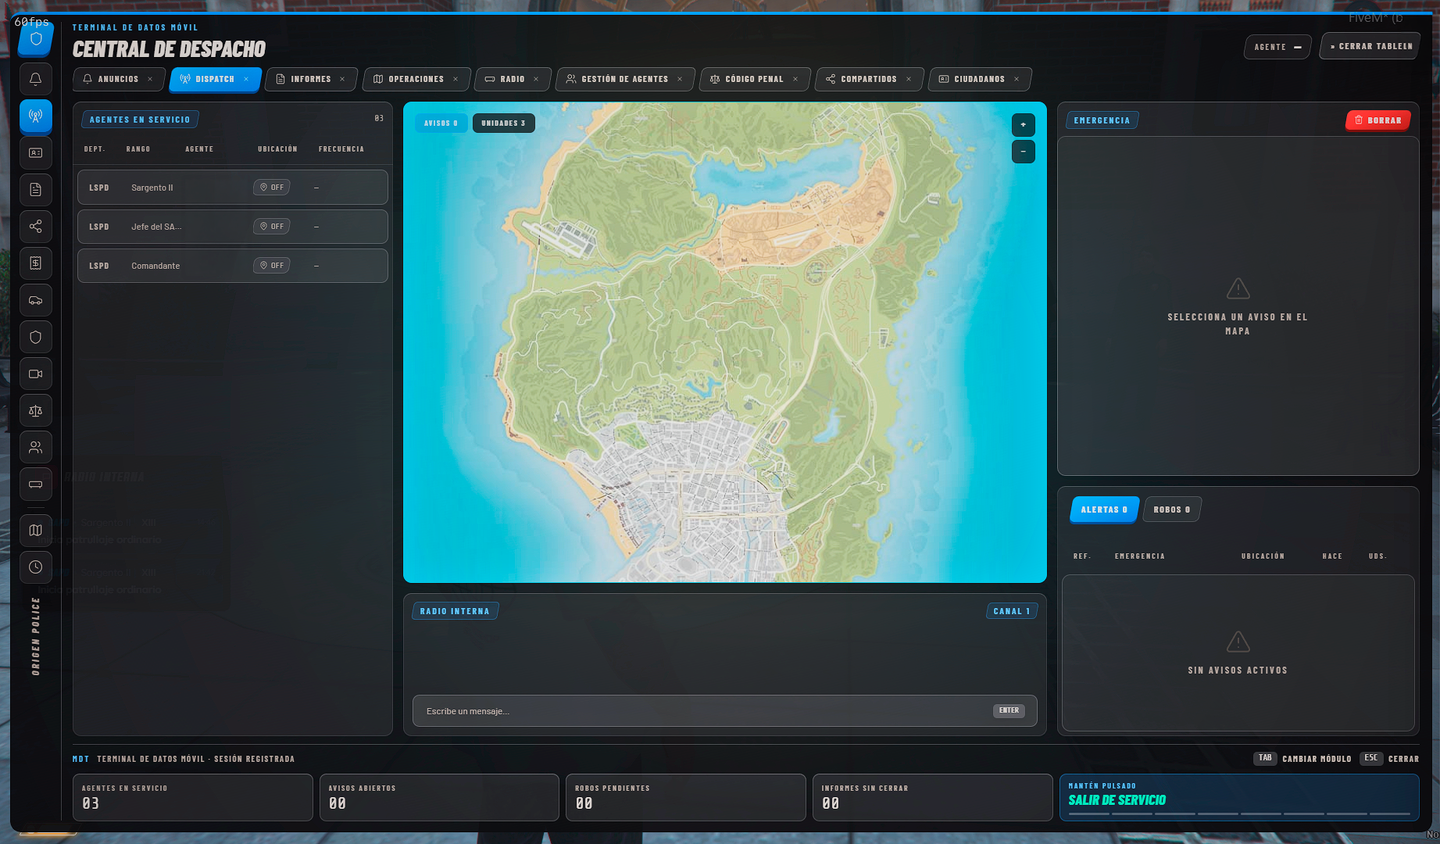Open the shield badge icon below the car
1440x844 pixels.
(35, 337)
